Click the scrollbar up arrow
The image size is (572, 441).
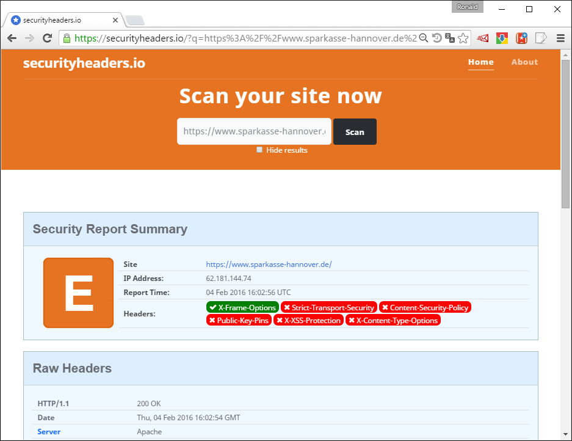pyautogui.click(x=565, y=55)
